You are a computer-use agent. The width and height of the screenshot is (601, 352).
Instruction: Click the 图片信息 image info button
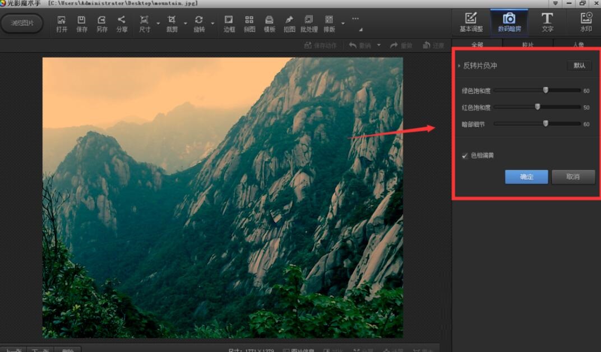point(299,350)
